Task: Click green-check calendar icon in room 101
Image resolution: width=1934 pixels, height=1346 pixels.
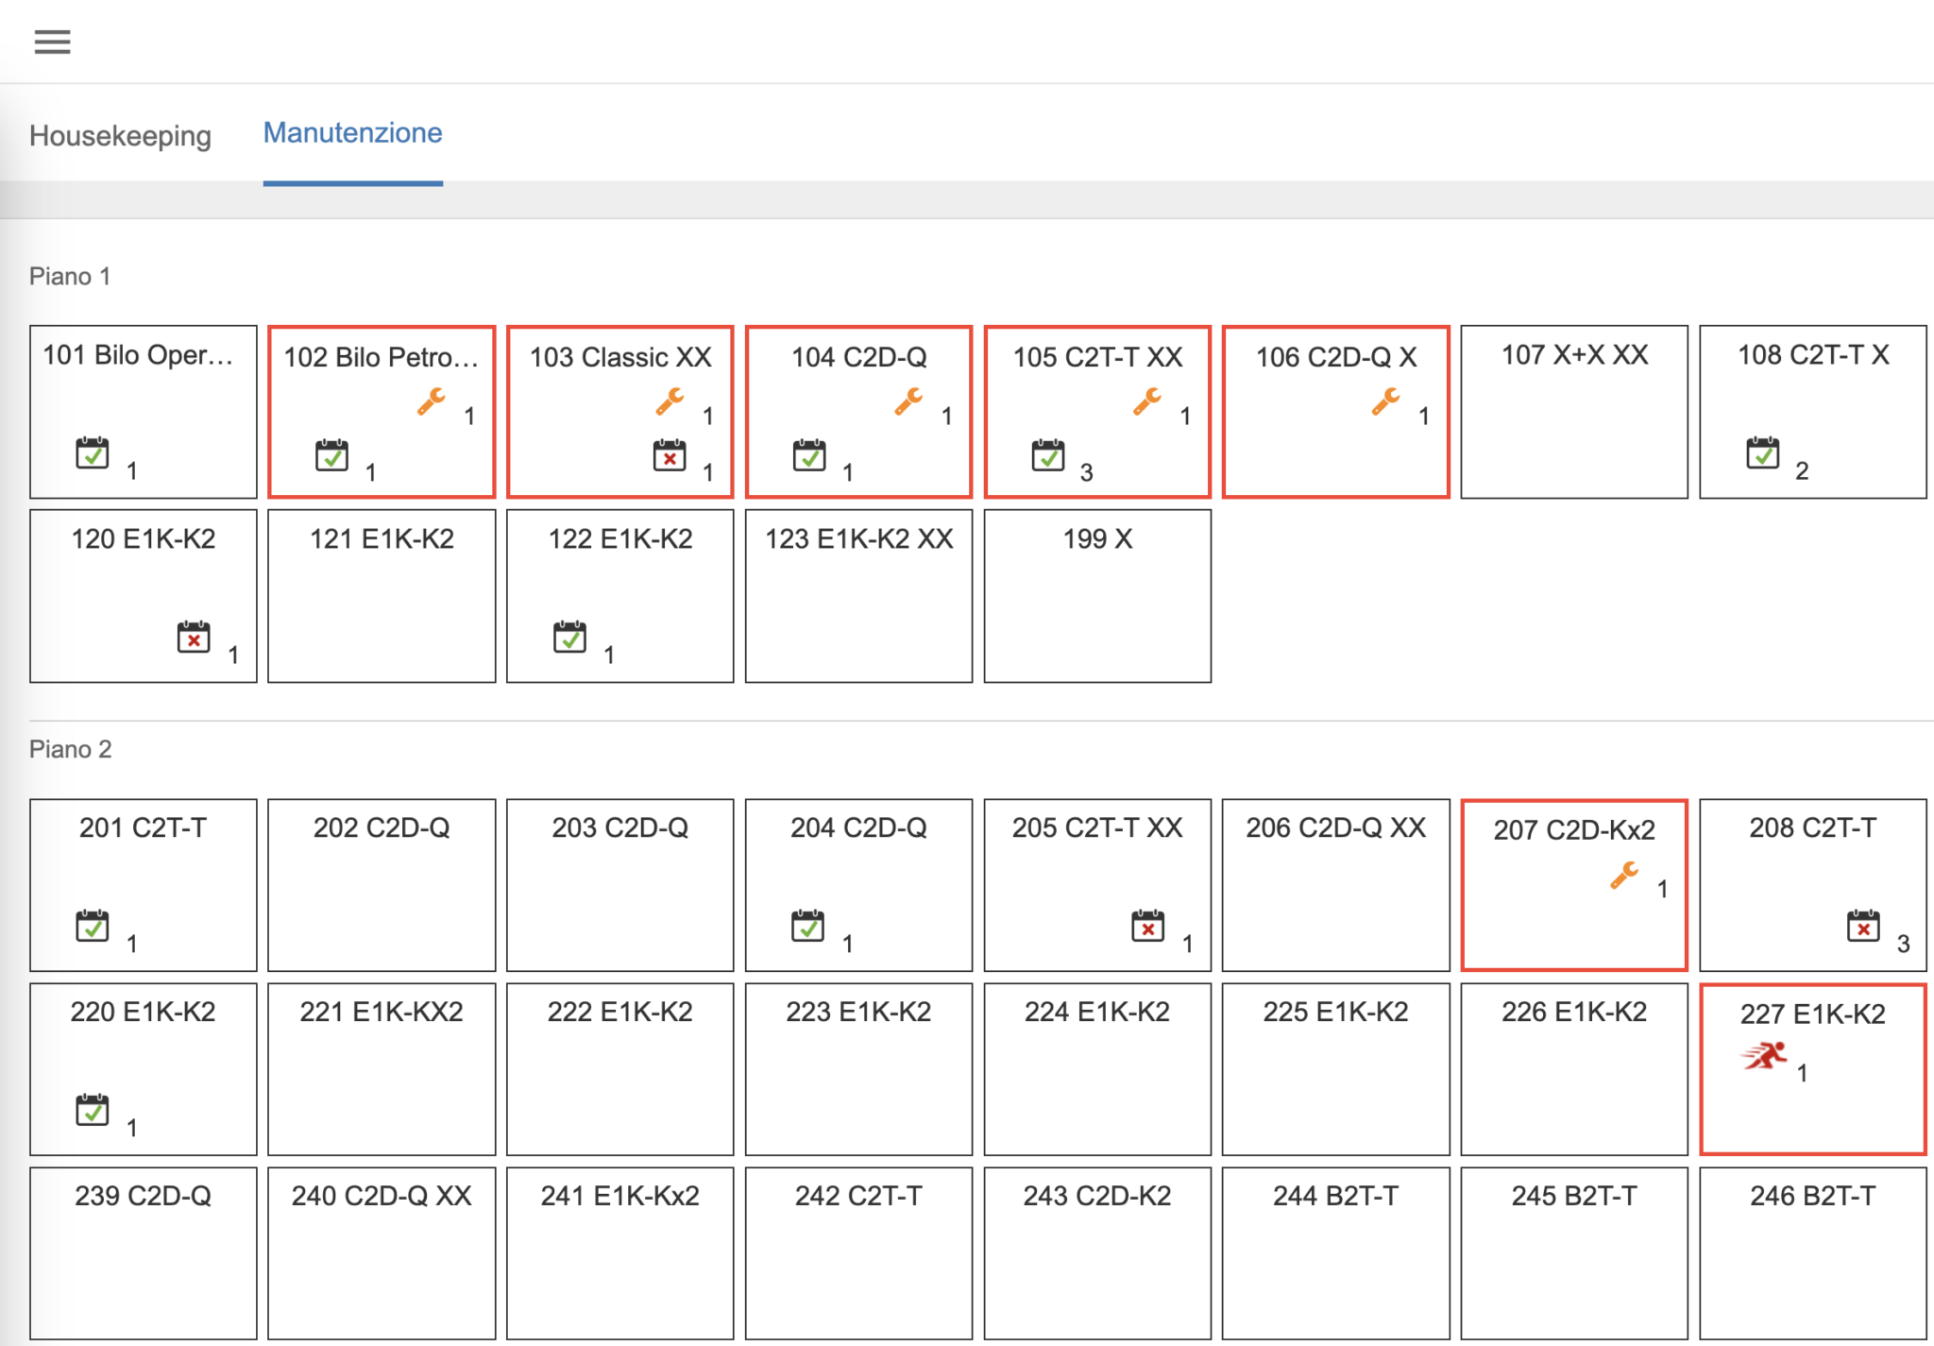Action: tap(93, 452)
